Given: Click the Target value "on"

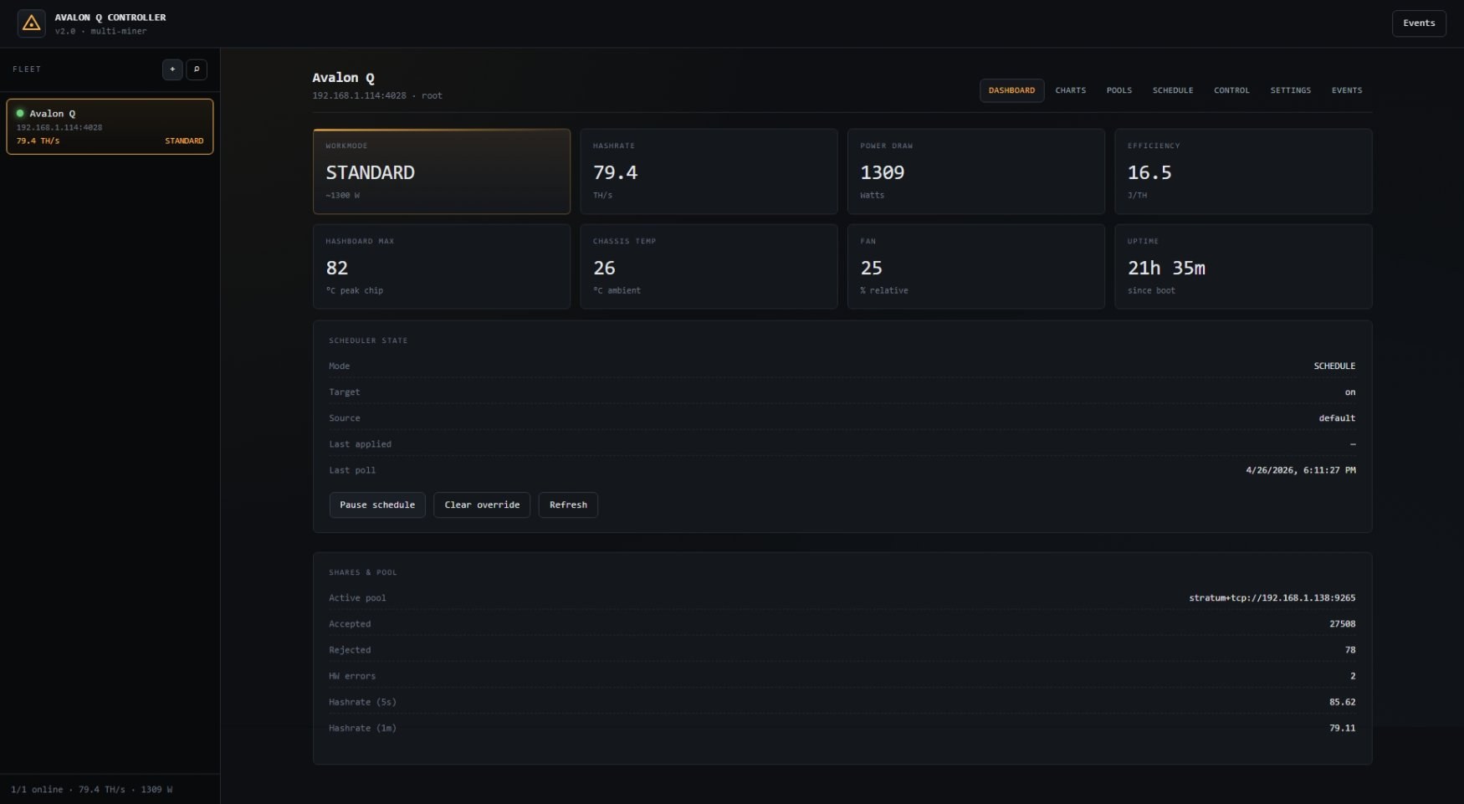Looking at the screenshot, I should pyautogui.click(x=1350, y=392).
